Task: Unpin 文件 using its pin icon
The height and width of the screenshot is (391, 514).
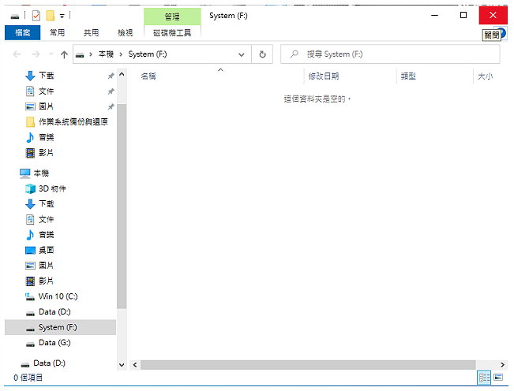Action: pos(111,91)
